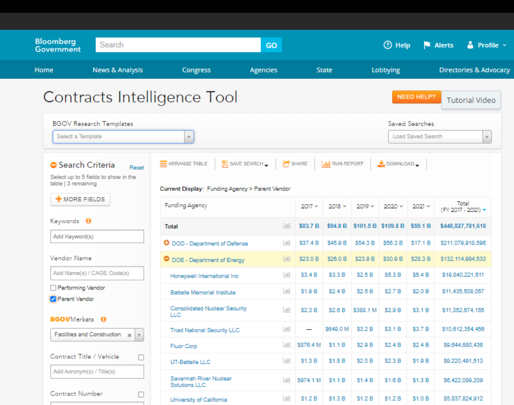This screenshot has height=405, width=514.
Task: Open chart icon in Total row
Action: coord(287,226)
